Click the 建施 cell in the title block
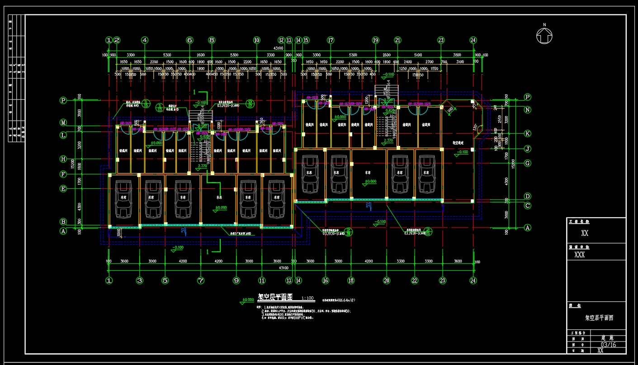This screenshot has width=638, height=365. [x=608, y=338]
